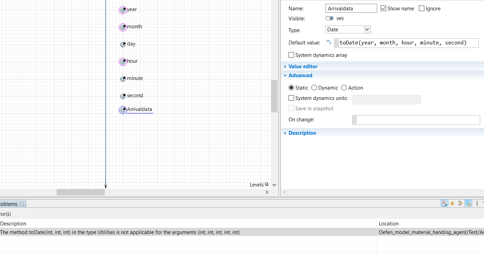Click the System dynamics units text field

[x=387, y=99]
